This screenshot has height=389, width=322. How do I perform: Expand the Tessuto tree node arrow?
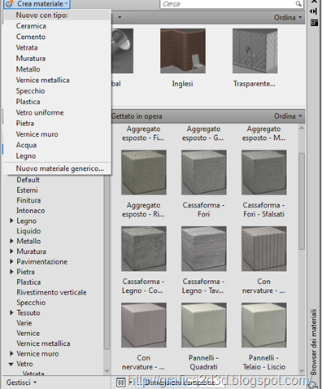click(x=11, y=313)
